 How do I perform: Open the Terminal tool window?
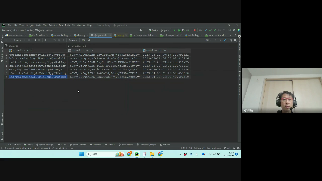tap(110, 145)
